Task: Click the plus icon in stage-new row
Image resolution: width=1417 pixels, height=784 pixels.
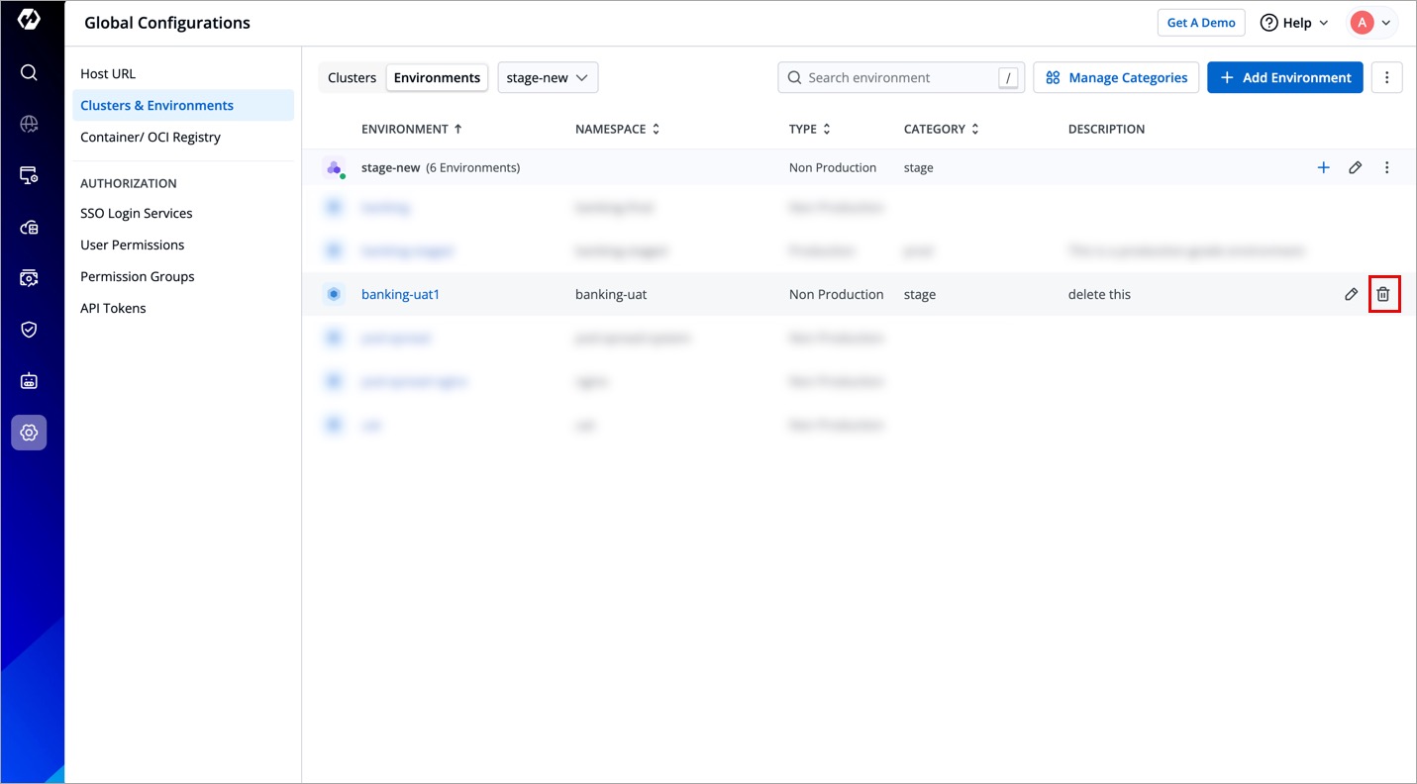Action: (1323, 167)
